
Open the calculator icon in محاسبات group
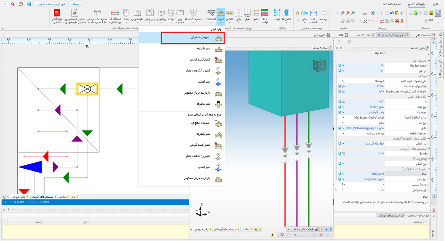pyautogui.click(x=438, y=13)
